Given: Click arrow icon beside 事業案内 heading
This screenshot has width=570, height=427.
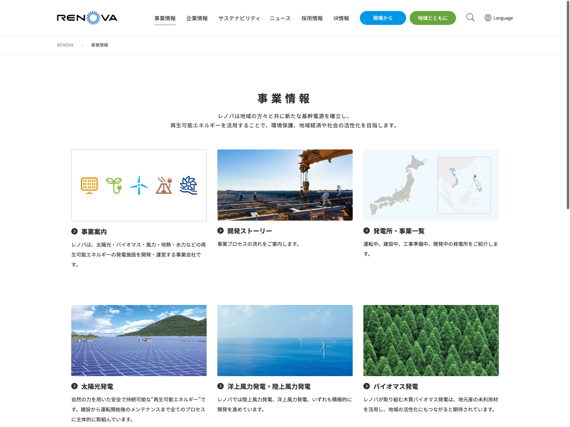Looking at the screenshot, I should tap(74, 231).
